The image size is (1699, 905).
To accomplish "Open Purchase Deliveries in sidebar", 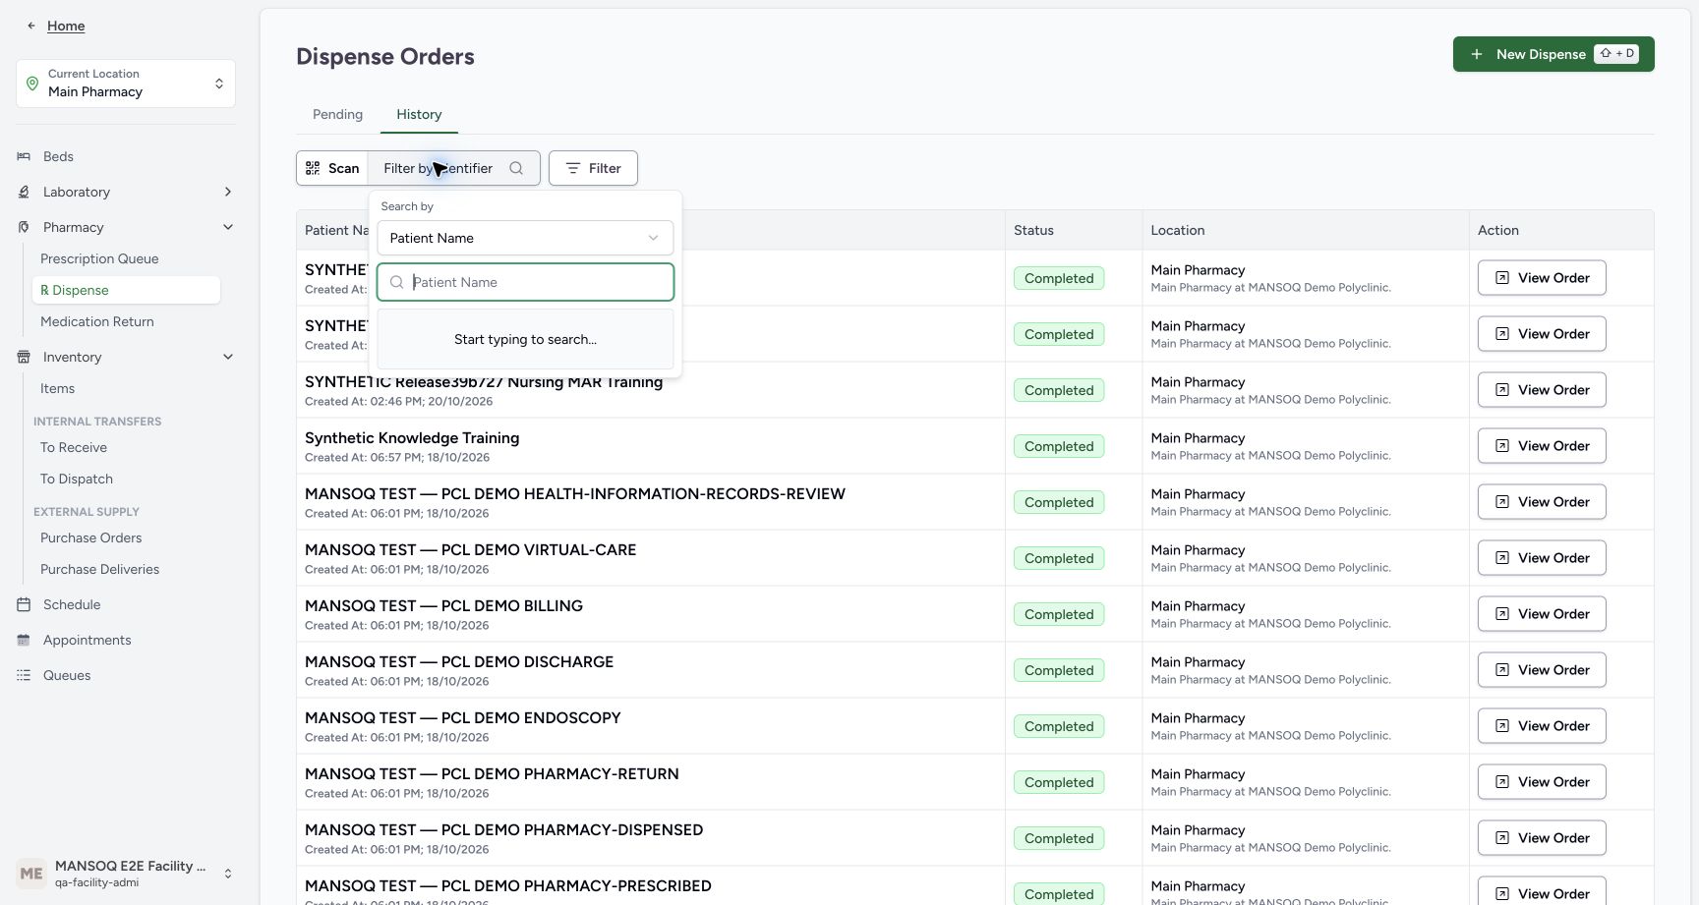I will coord(99,569).
